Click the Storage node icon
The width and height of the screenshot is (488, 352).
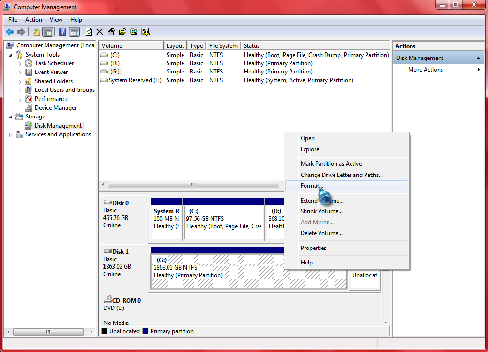click(x=19, y=117)
